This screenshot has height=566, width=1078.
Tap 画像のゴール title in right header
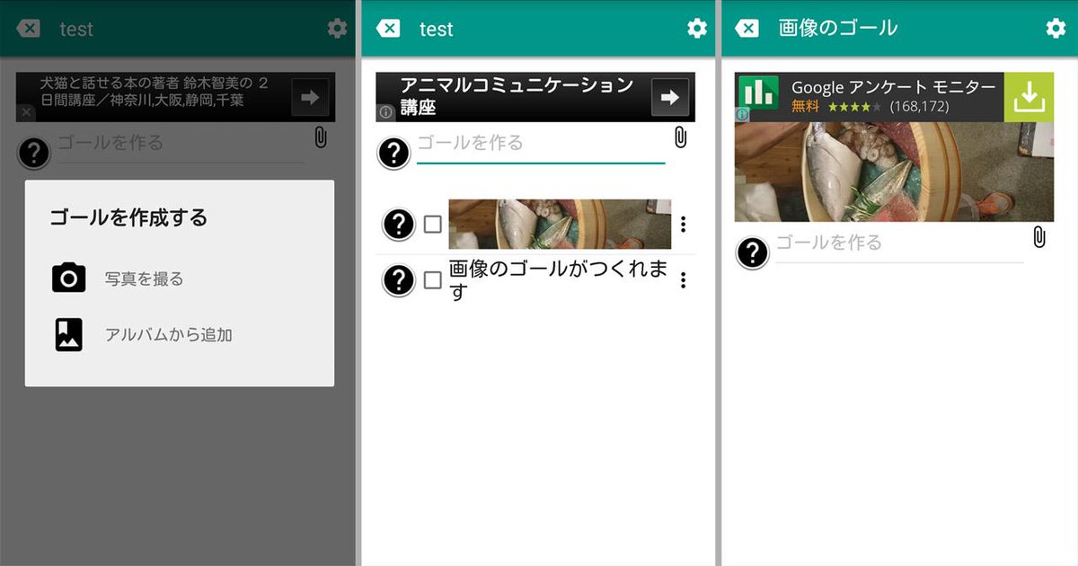(838, 29)
